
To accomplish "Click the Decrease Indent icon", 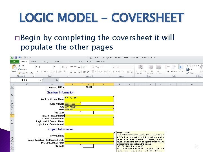I will click(84, 71).
